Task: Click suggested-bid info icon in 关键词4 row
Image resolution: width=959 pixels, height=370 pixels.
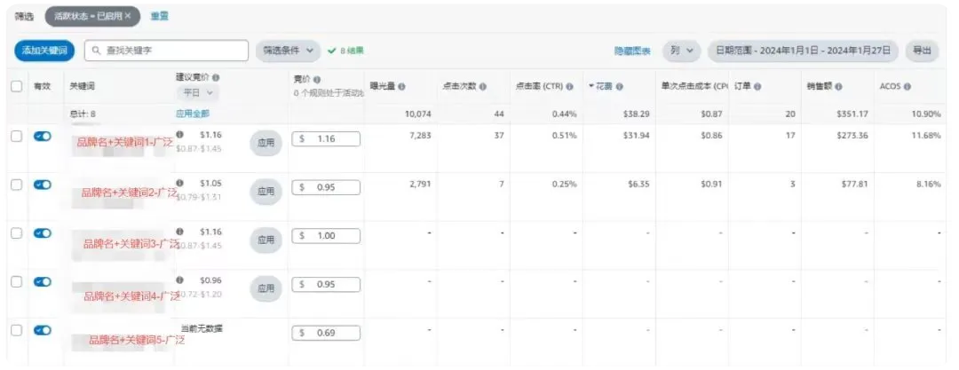Action: [x=179, y=280]
